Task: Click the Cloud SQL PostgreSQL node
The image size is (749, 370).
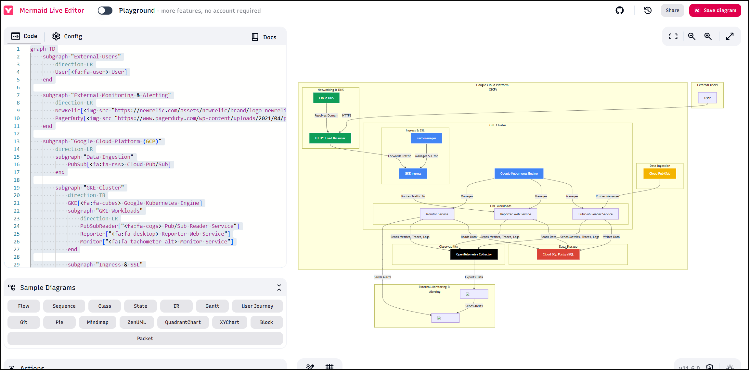Action: point(558,254)
